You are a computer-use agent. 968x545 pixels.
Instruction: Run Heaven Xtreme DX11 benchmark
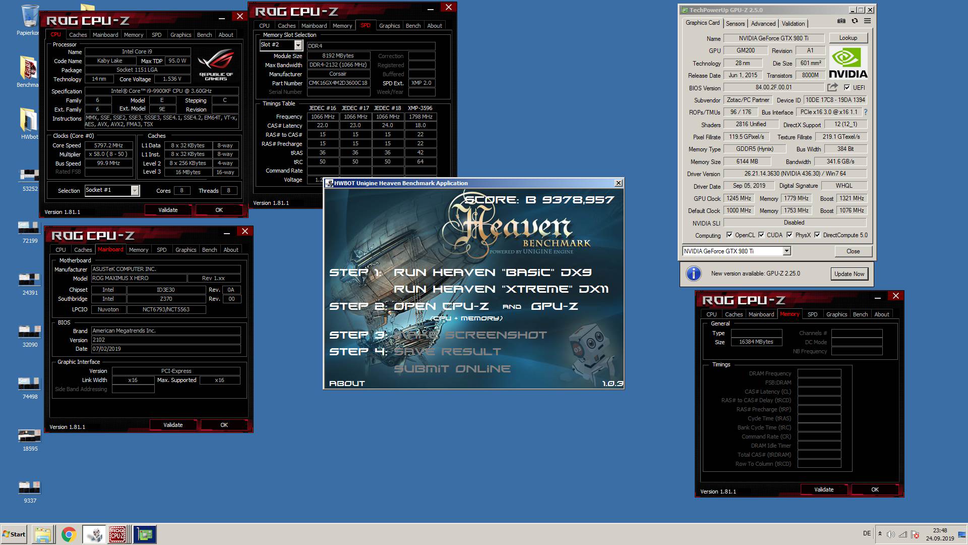click(501, 289)
